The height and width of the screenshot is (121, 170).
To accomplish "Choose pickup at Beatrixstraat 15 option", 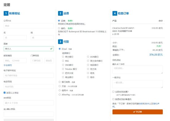I will pyautogui.click(x=59, y=28).
